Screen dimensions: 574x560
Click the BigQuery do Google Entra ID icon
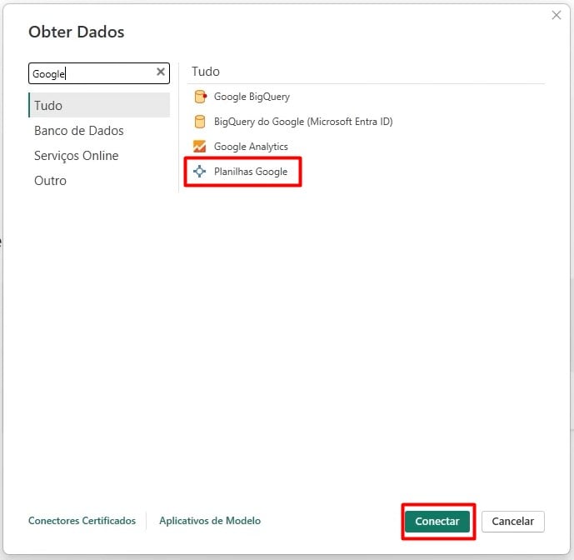200,122
